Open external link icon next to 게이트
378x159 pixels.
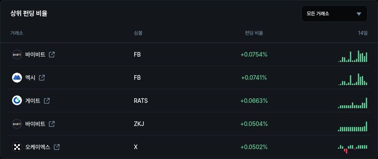(x=47, y=101)
